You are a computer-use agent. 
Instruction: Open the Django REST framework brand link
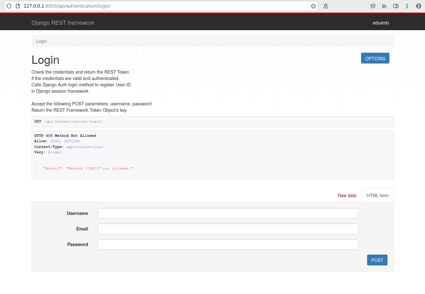(63, 23)
